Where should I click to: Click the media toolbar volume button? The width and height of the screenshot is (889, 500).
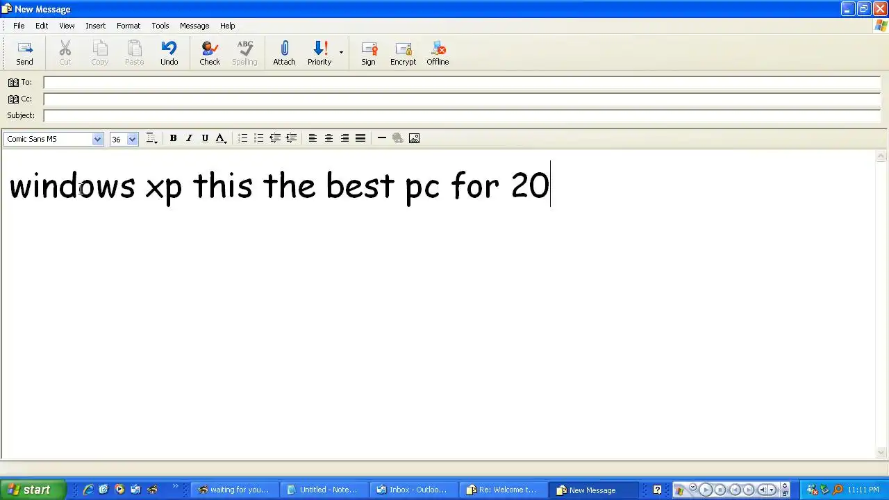pos(763,490)
